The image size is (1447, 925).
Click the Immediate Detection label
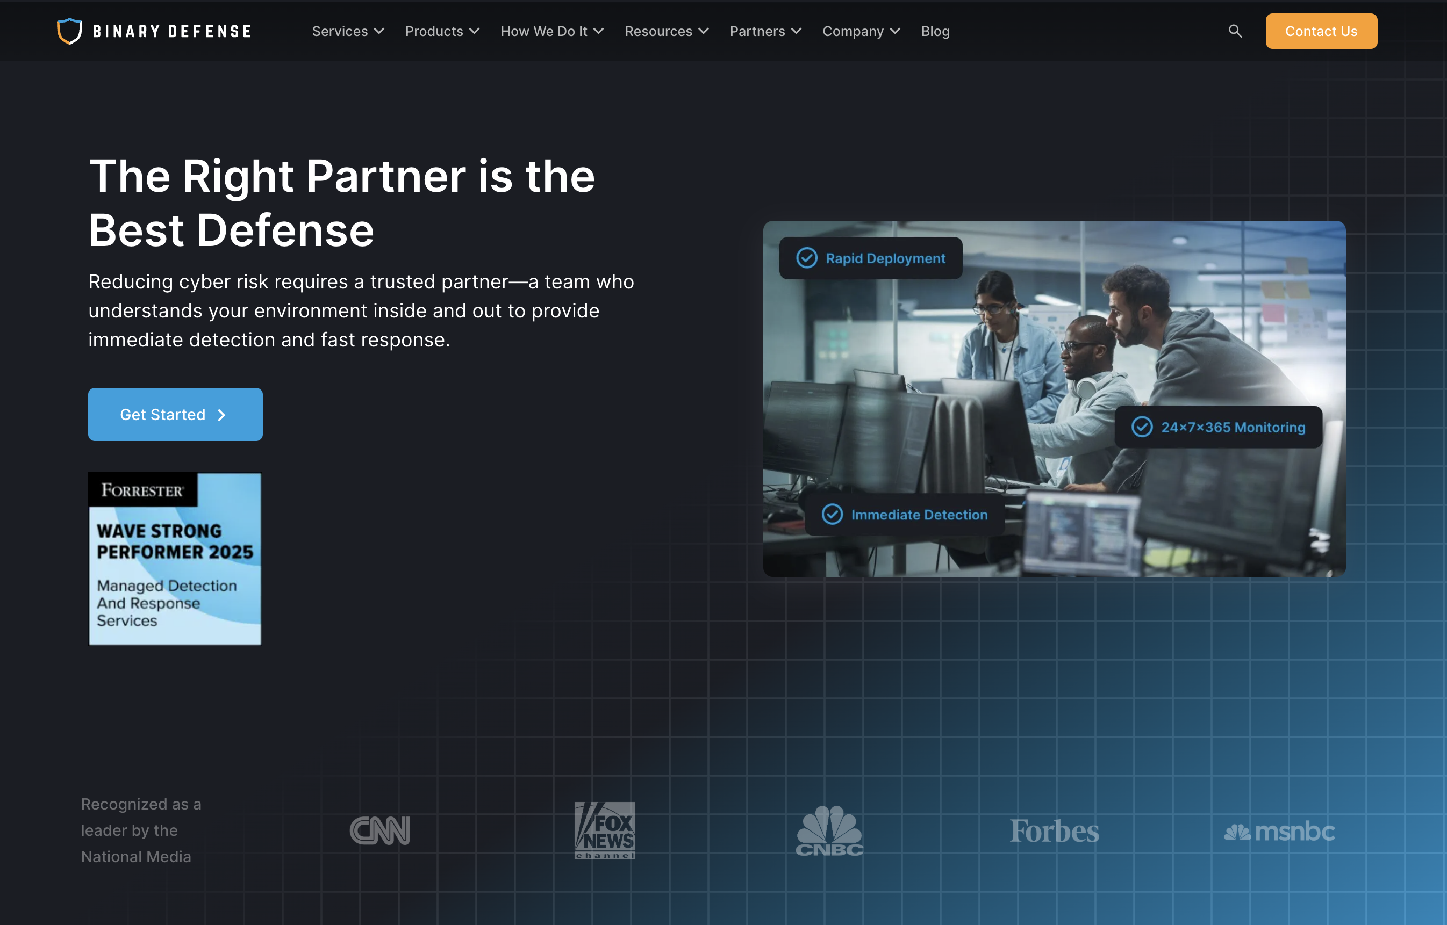[919, 514]
